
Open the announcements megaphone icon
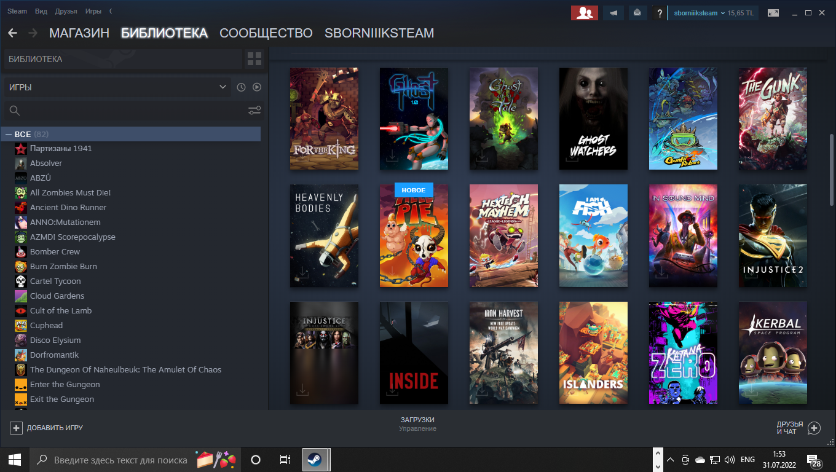pyautogui.click(x=613, y=13)
